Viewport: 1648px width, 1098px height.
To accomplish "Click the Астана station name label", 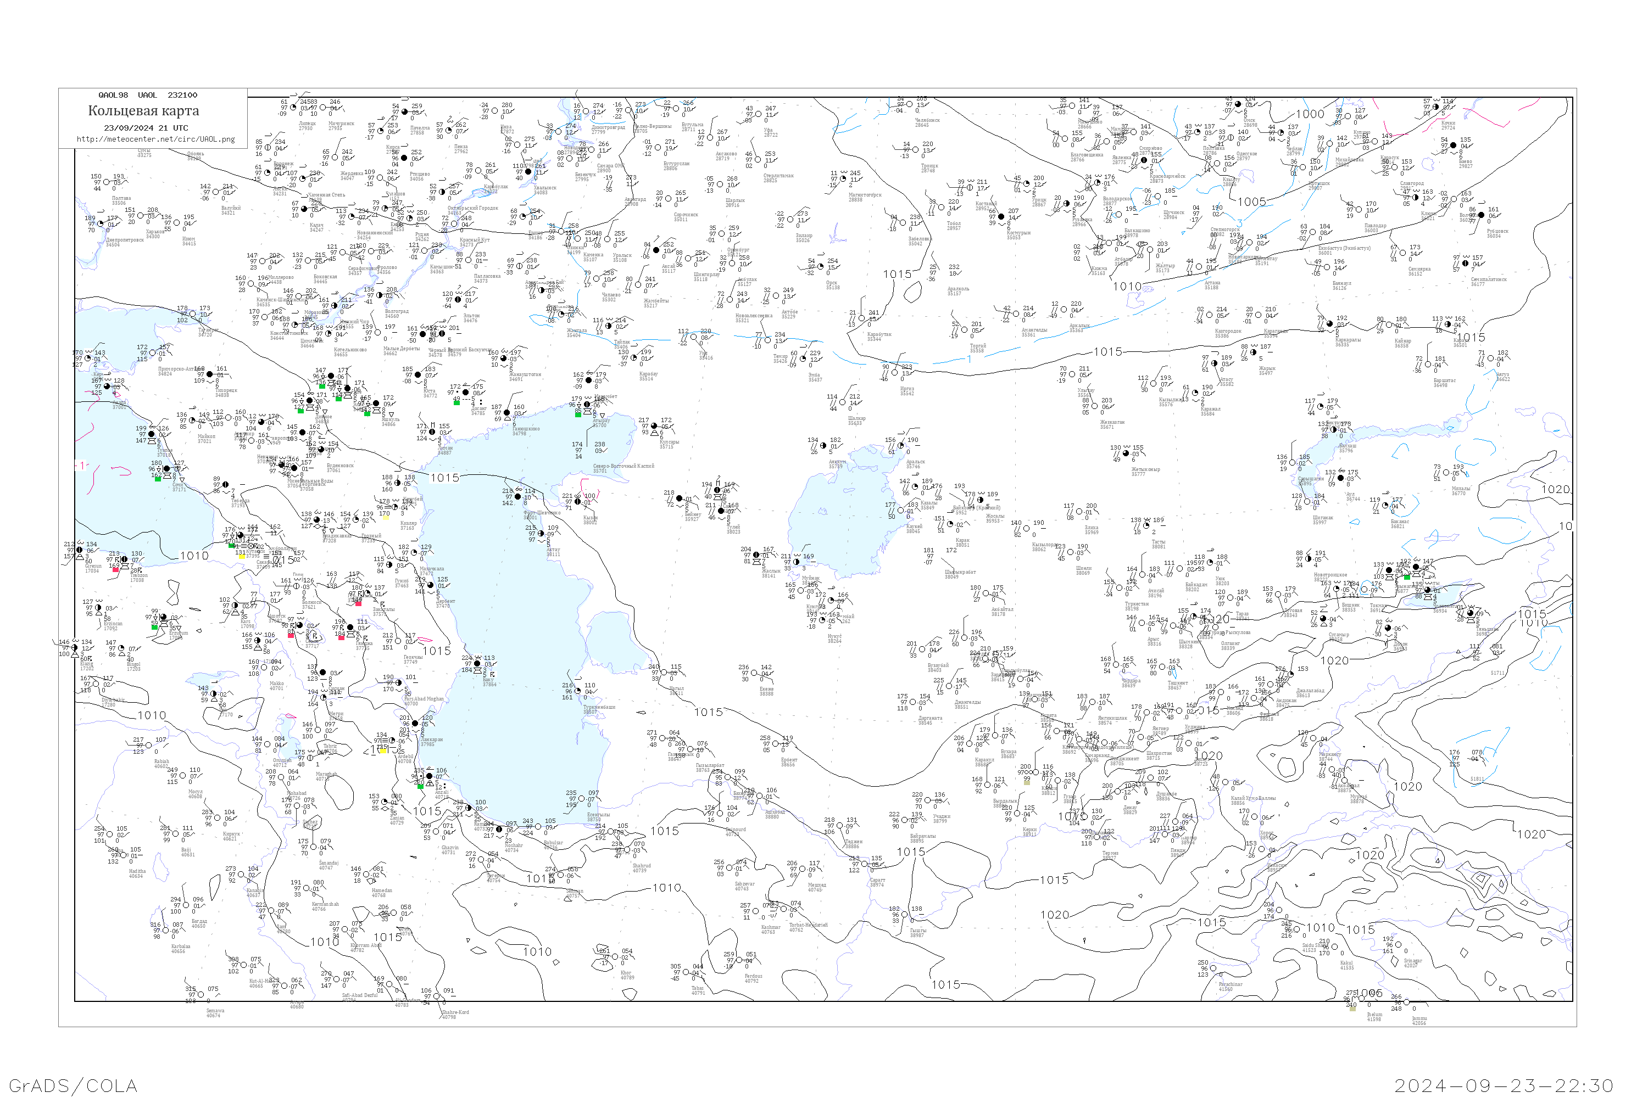I will click(1212, 283).
